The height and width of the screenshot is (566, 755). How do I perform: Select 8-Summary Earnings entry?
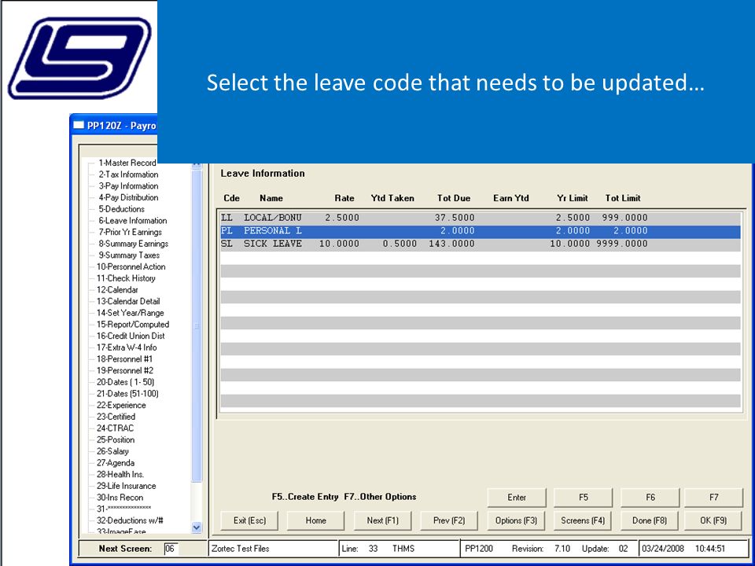pyautogui.click(x=134, y=244)
